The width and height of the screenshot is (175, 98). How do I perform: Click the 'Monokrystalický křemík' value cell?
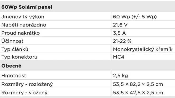[143, 49]
